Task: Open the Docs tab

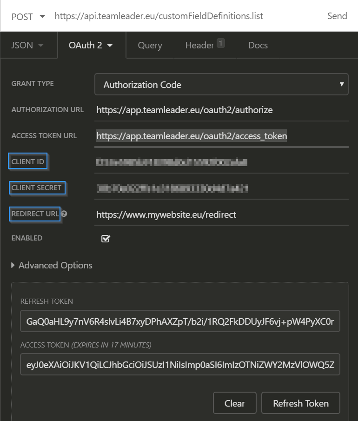Action: [258, 45]
